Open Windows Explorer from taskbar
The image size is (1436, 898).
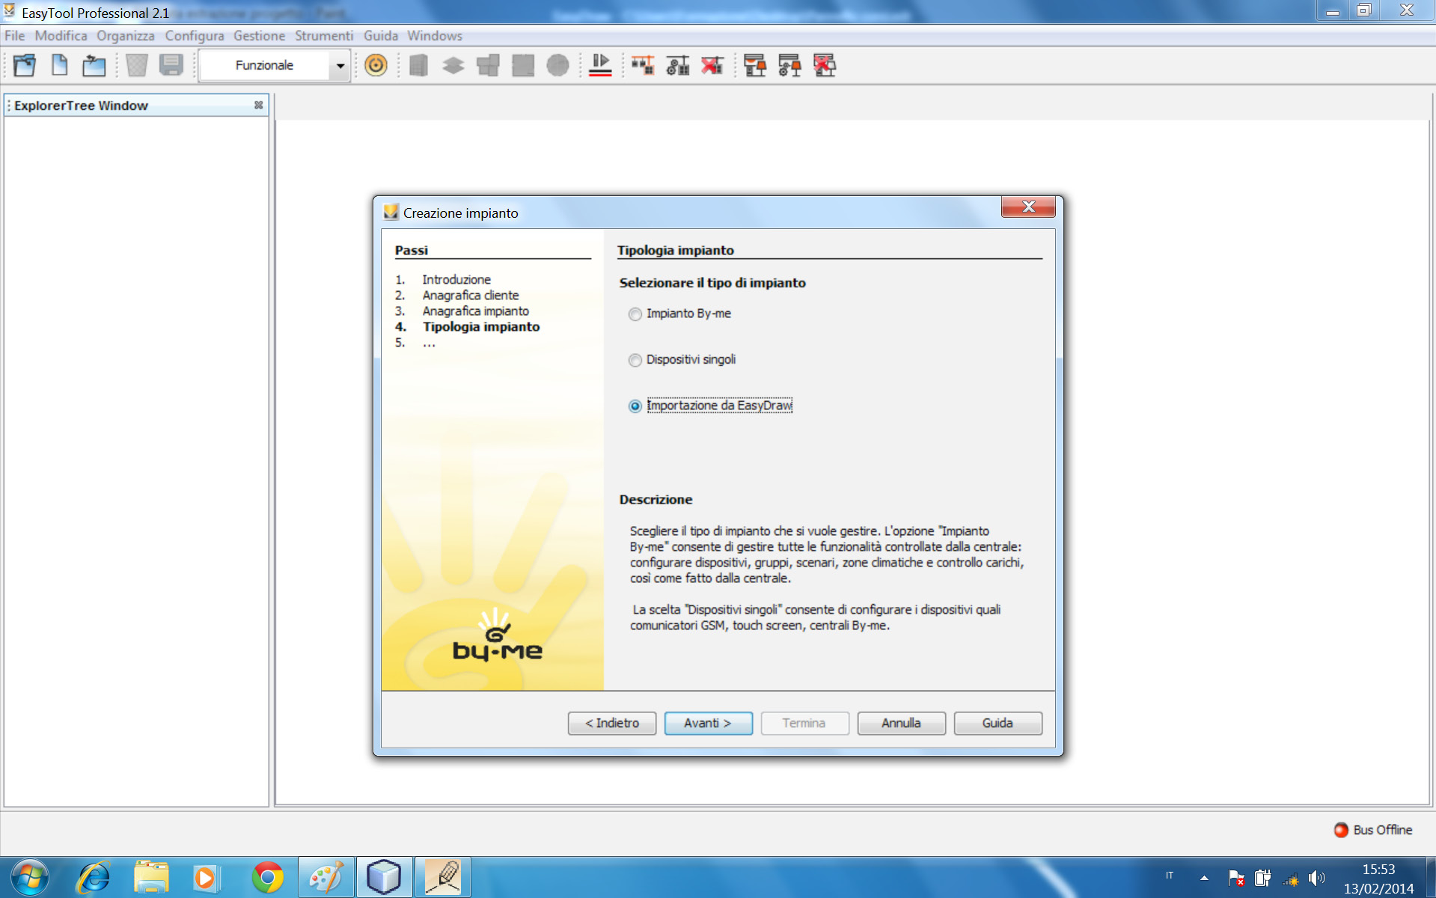pos(150,877)
